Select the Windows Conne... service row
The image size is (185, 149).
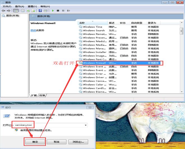(119, 81)
